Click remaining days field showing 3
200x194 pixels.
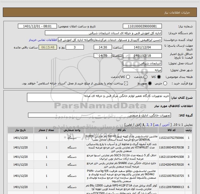(x=75, y=47)
